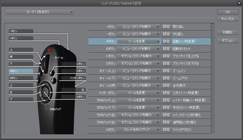Pick the Qボタン label on the diagram
243x140 pixels.
point(73,97)
